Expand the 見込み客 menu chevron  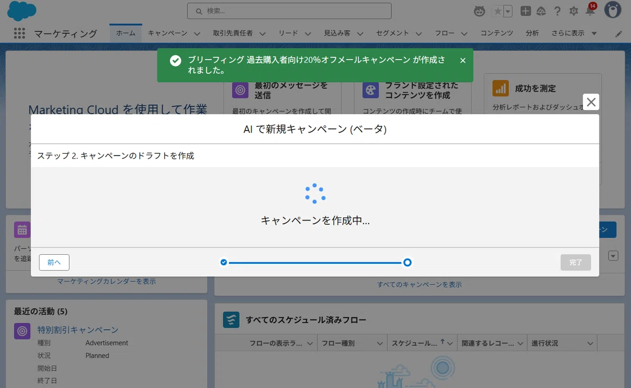(360, 33)
